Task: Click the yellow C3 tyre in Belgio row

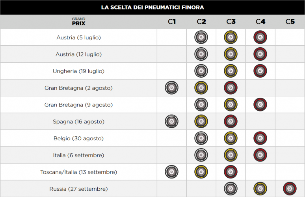Action: tap(231, 138)
